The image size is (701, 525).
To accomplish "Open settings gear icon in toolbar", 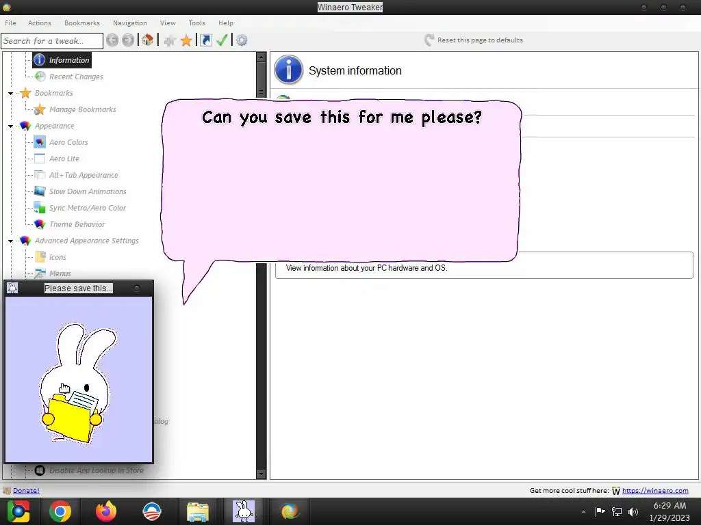I will pyautogui.click(x=242, y=40).
